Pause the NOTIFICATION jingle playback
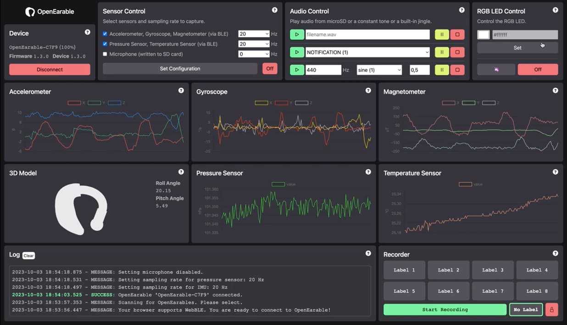The height and width of the screenshot is (325, 567). tap(442, 52)
